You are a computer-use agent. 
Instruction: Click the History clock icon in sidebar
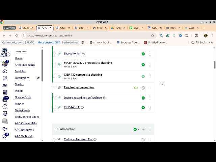coord(5,107)
